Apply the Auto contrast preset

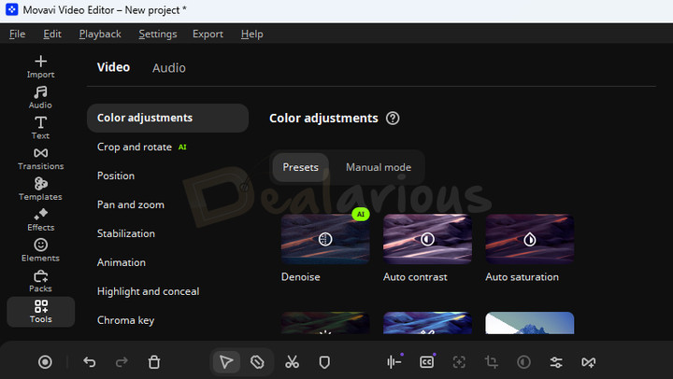(x=427, y=239)
